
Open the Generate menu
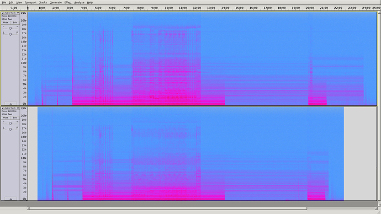pos(56,2)
